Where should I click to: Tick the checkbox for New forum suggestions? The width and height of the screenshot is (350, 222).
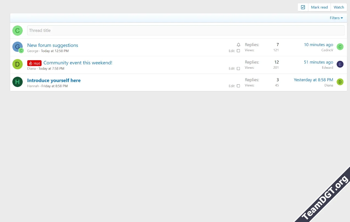[238, 51]
